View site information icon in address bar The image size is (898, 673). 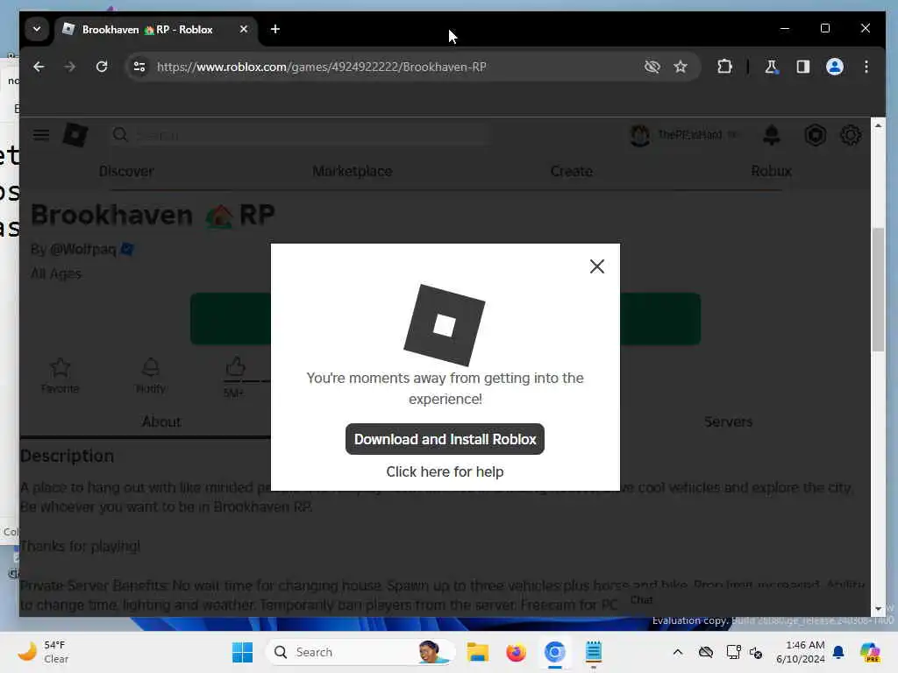[139, 67]
